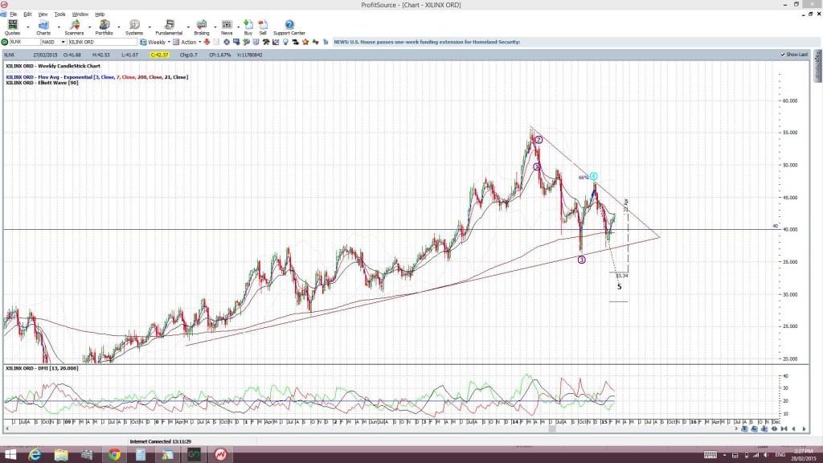Open the Fundamental toolbar icon

(169, 27)
